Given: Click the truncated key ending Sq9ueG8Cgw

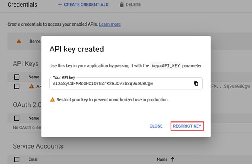Looking at the screenshot, I should pos(230,87).
